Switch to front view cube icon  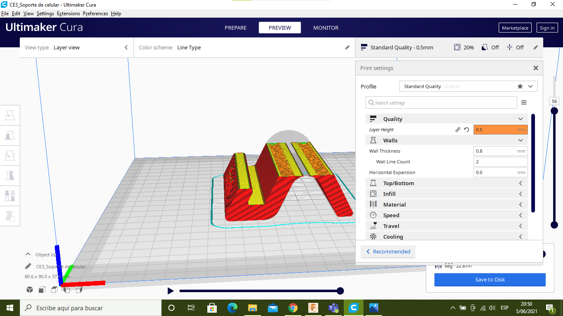42,290
